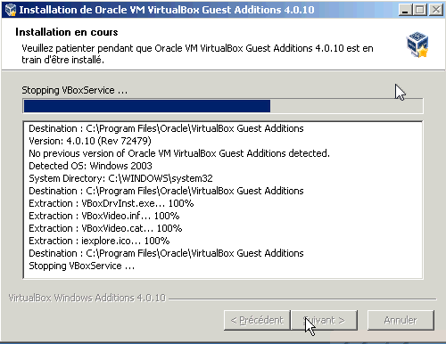Close the installer window
The image size is (446, 344).
click(x=436, y=10)
